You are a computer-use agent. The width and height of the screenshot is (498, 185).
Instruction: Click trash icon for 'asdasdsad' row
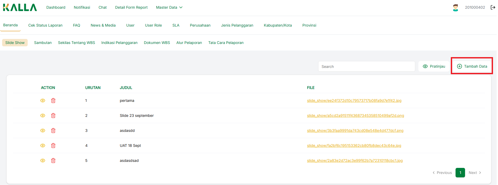click(53, 161)
